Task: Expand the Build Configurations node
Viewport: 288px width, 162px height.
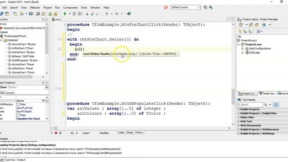Action: point(242,49)
